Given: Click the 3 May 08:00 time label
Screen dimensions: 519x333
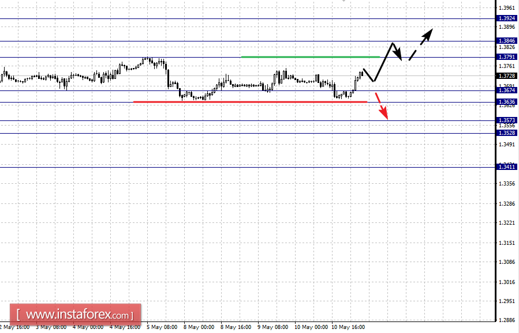Looking at the screenshot, I should [51, 327].
